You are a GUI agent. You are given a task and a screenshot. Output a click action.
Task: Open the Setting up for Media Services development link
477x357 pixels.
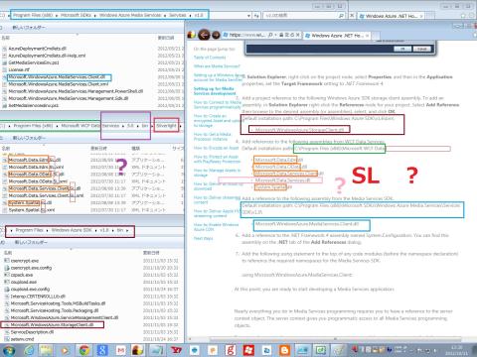tap(215, 91)
